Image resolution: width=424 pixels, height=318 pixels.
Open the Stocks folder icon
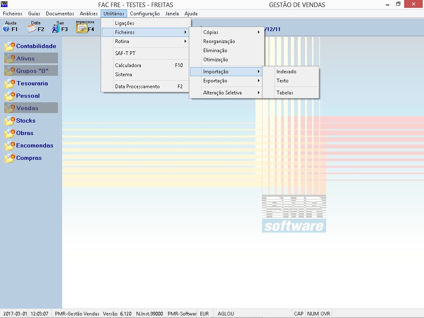10,120
